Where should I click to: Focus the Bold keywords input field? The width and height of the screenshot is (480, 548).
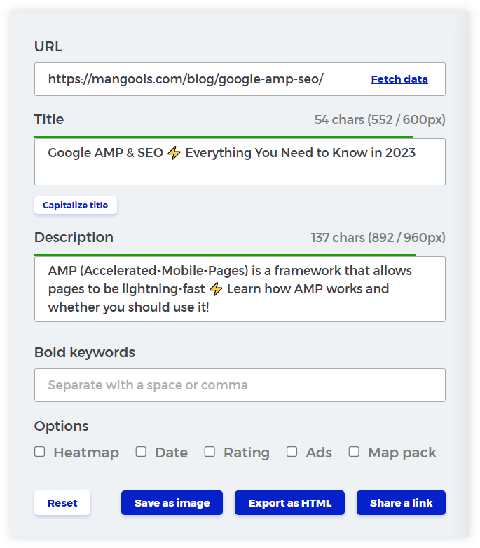coord(240,385)
